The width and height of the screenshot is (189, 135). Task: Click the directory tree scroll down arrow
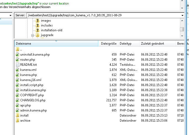coord(182,36)
